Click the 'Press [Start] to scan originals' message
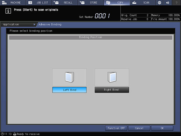 coord(36,10)
